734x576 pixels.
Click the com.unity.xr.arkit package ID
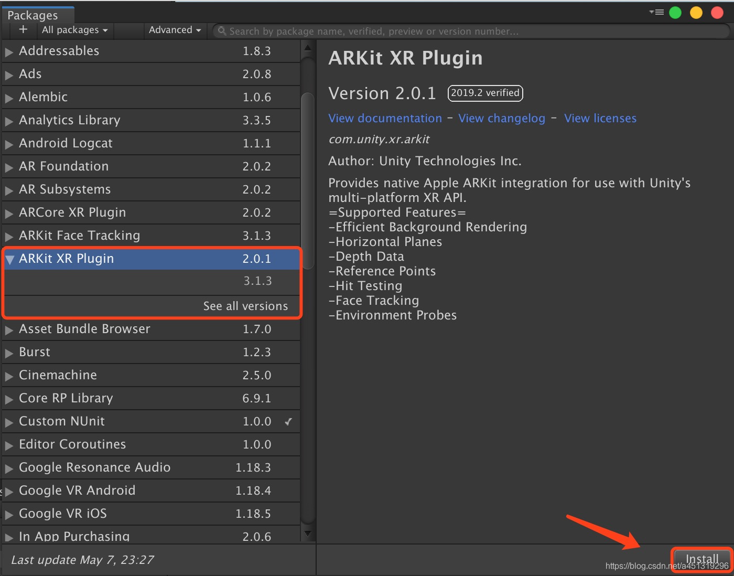click(x=379, y=140)
